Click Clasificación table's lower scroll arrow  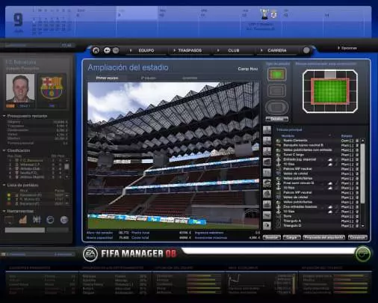pos(66,177)
